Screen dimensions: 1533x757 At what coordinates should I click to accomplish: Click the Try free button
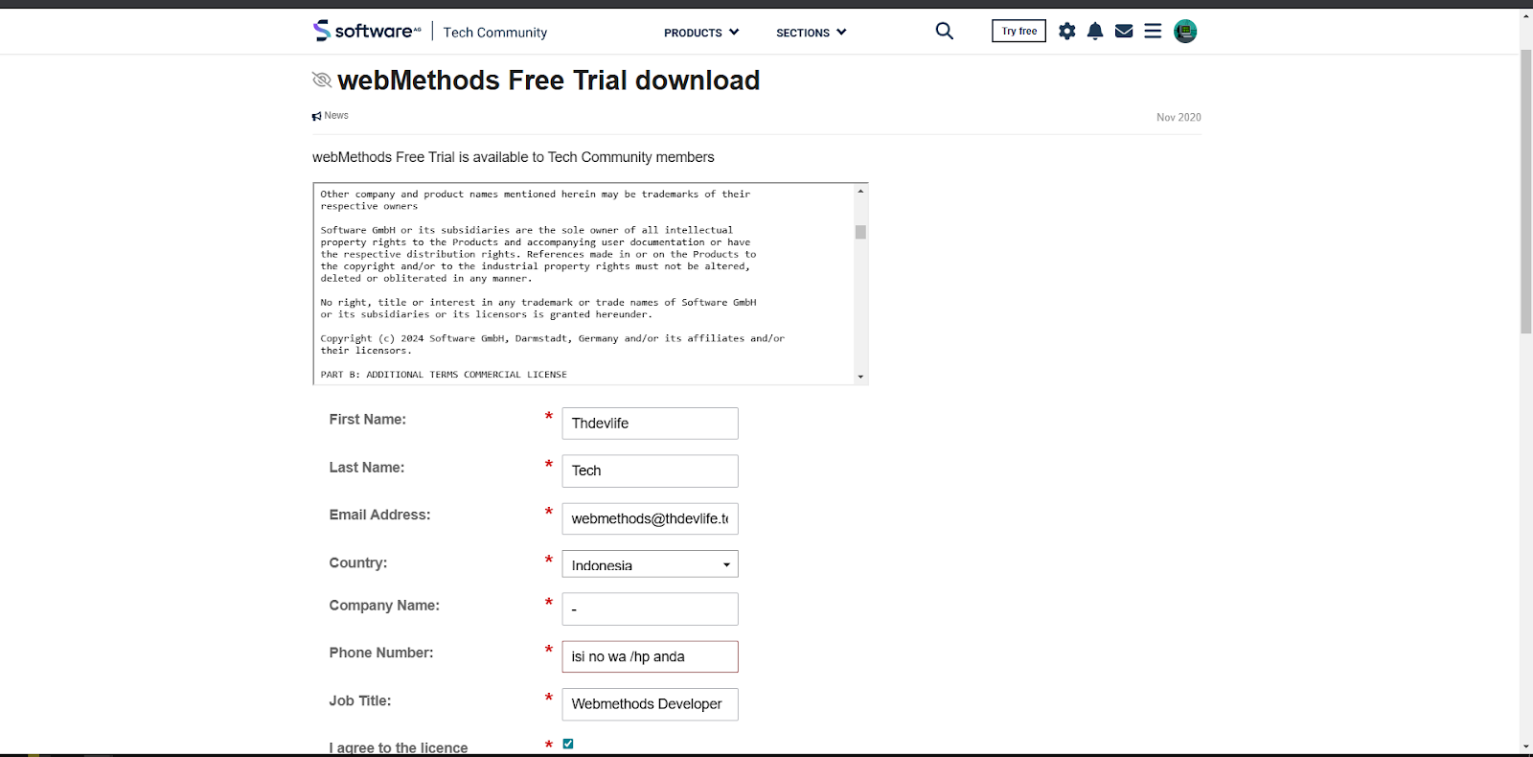pos(1018,32)
